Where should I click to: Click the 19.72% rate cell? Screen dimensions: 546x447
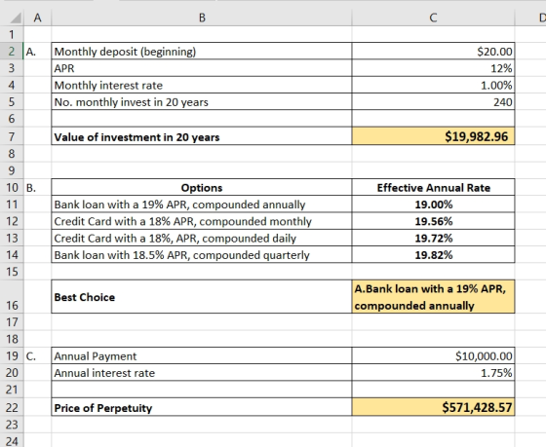(433, 238)
